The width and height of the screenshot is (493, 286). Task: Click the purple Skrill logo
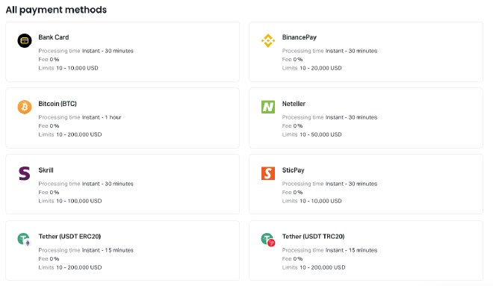pyautogui.click(x=25, y=173)
